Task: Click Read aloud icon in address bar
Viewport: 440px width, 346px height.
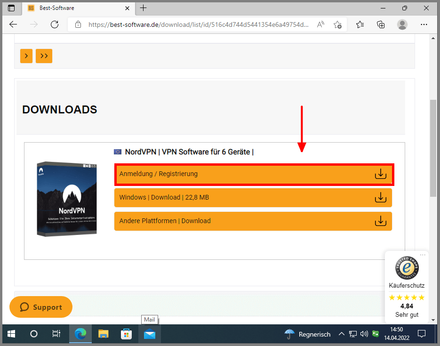Action: click(x=320, y=24)
